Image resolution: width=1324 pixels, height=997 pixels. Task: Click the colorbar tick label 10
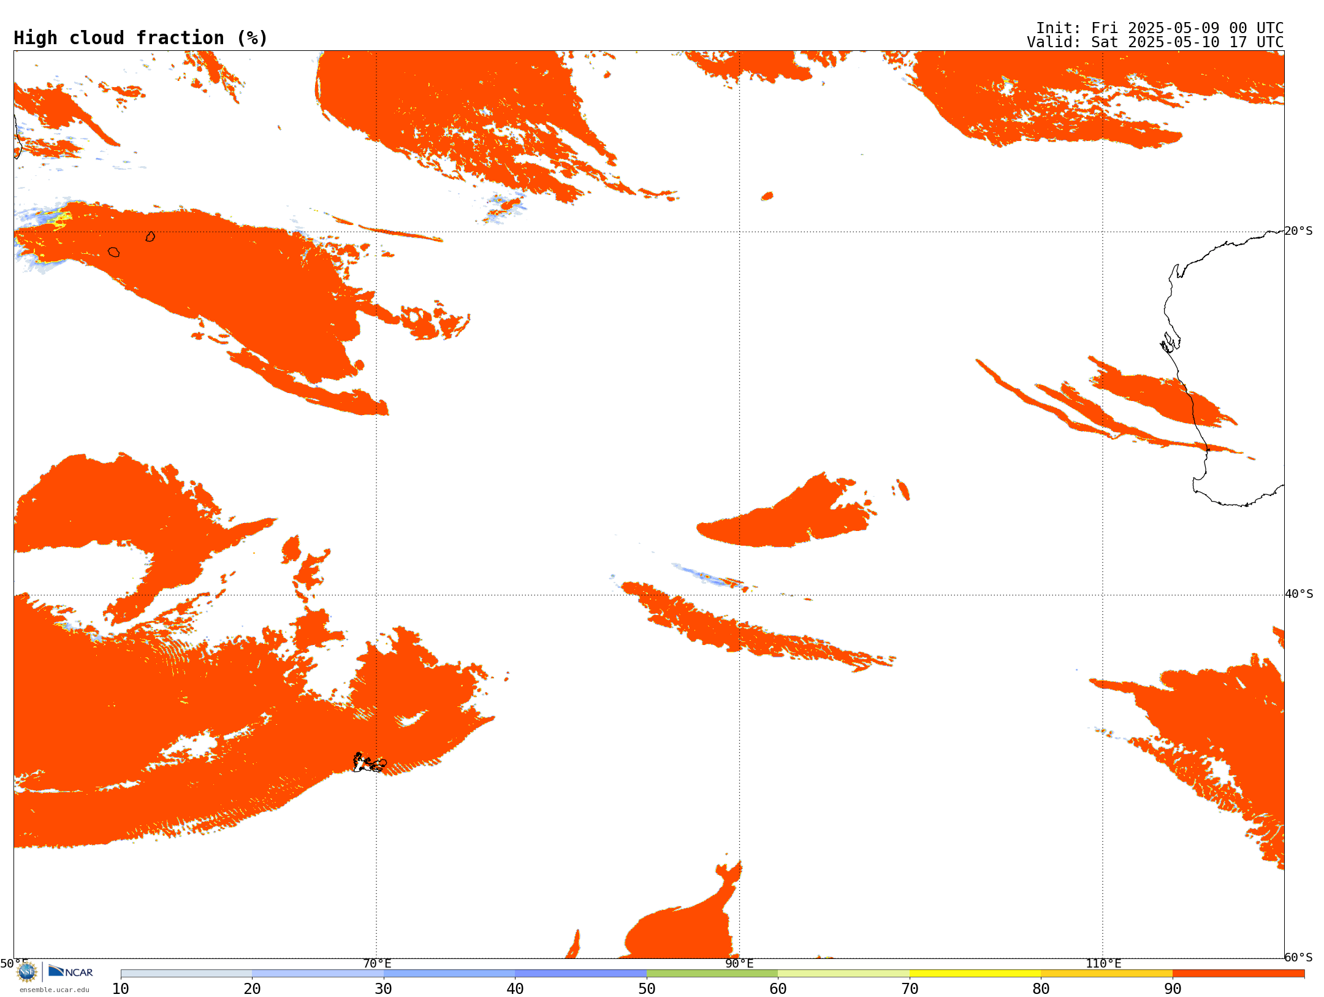121,988
